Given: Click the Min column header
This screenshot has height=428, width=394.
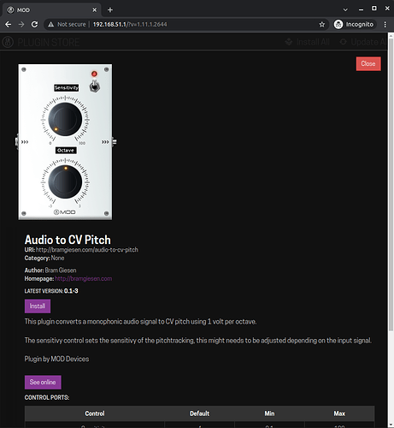Looking at the screenshot, I should click(x=269, y=413).
